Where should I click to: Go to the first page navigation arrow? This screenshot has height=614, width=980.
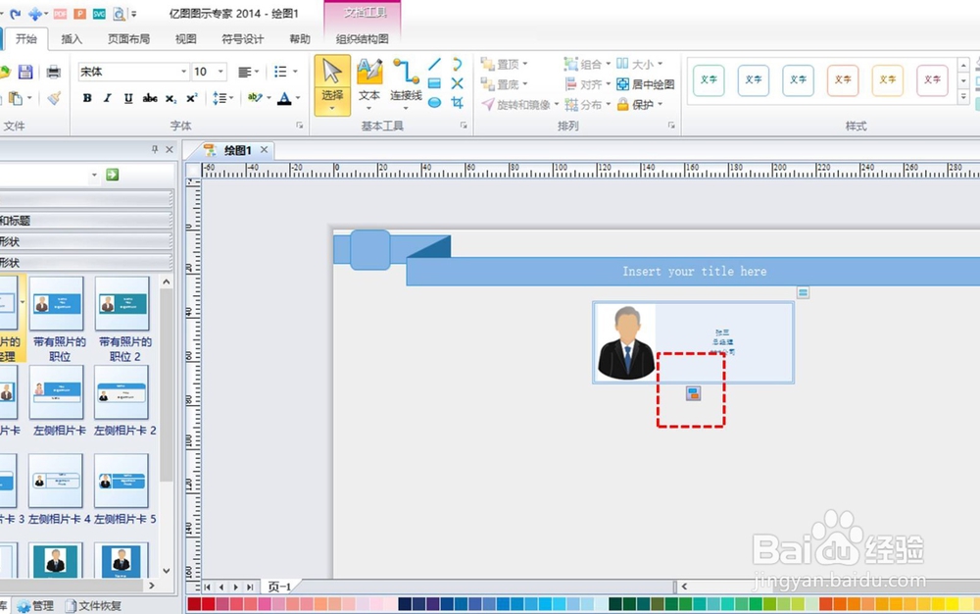click(207, 588)
